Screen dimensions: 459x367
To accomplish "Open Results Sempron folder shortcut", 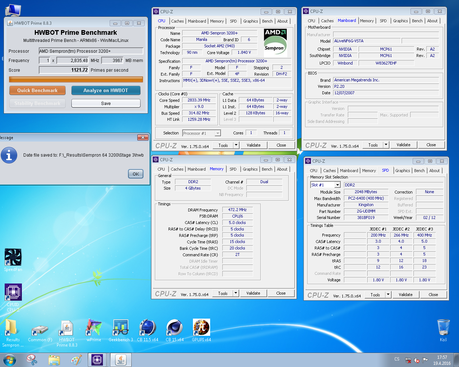I will (13, 333).
